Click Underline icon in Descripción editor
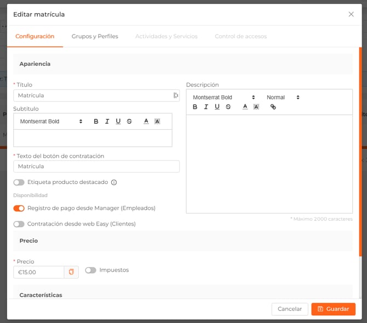This screenshot has width=367, height=323. pyautogui.click(x=217, y=107)
